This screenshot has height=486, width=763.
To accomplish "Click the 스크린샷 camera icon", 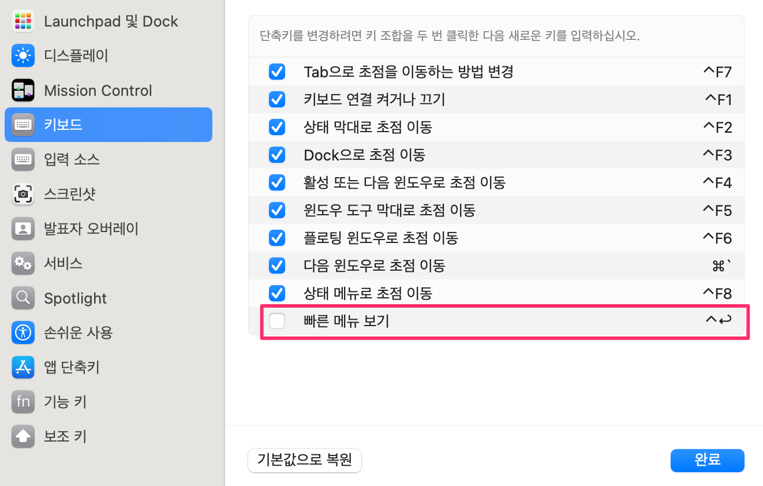I will (x=23, y=195).
